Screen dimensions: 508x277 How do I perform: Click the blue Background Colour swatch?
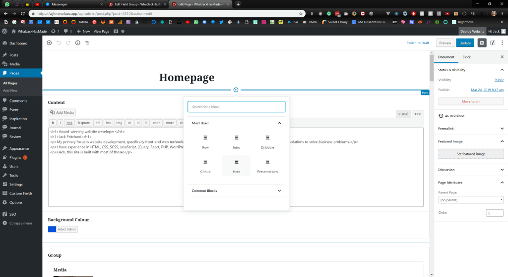click(x=52, y=229)
